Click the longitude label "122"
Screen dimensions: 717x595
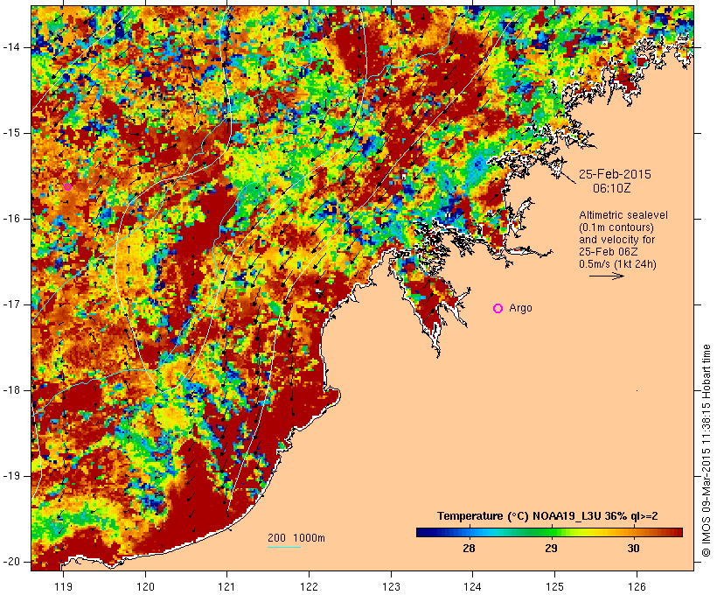point(310,586)
